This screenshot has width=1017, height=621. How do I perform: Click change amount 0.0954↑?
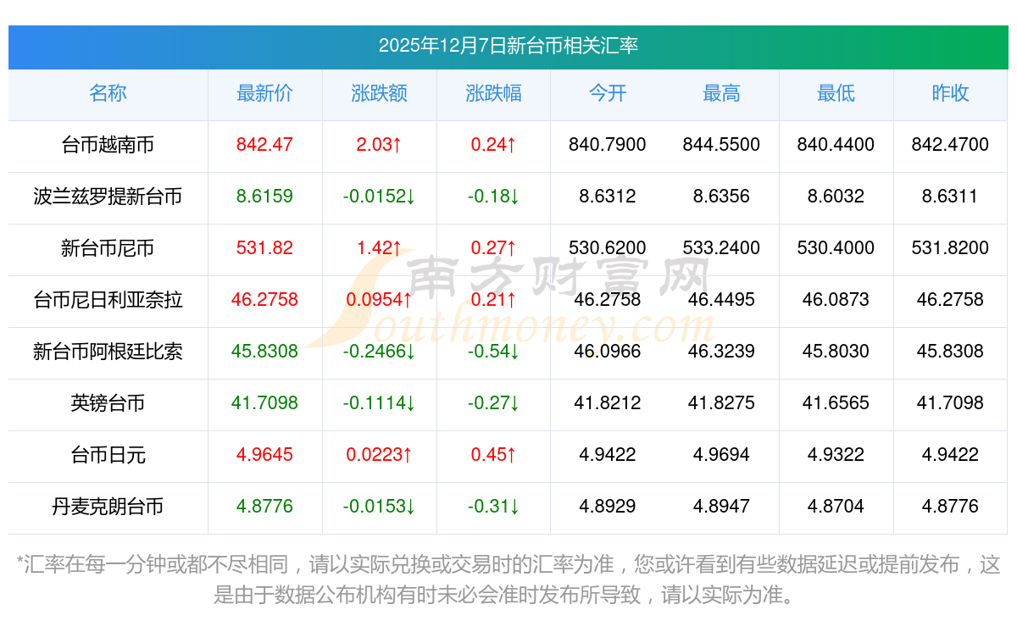coord(379,300)
